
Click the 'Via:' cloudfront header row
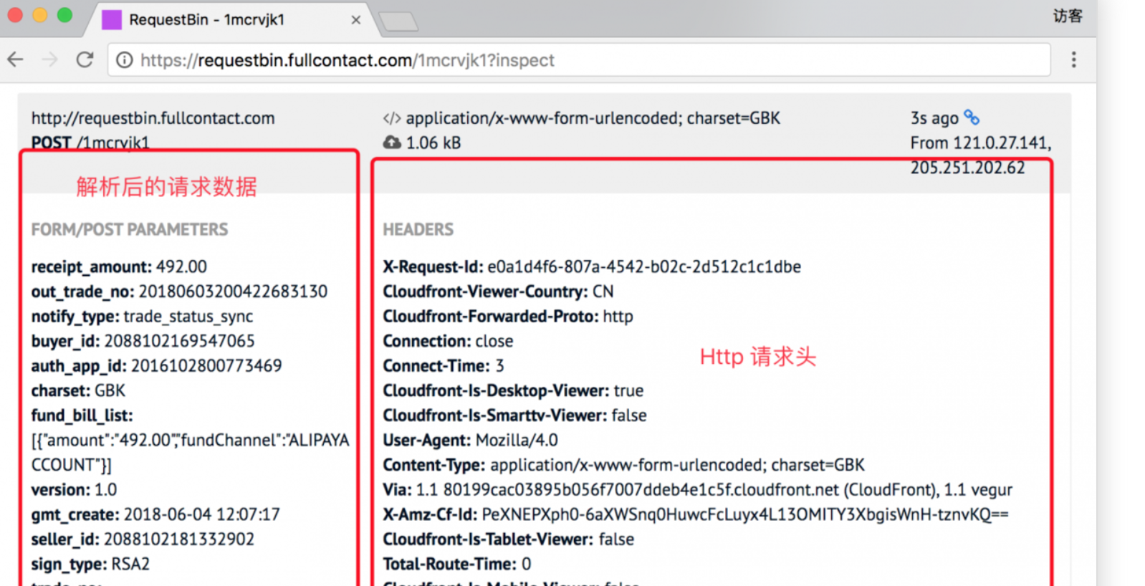point(698,490)
